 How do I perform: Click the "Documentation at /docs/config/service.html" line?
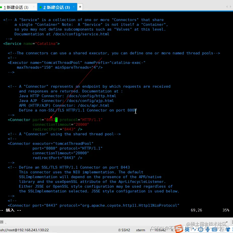tap(62, 34)
